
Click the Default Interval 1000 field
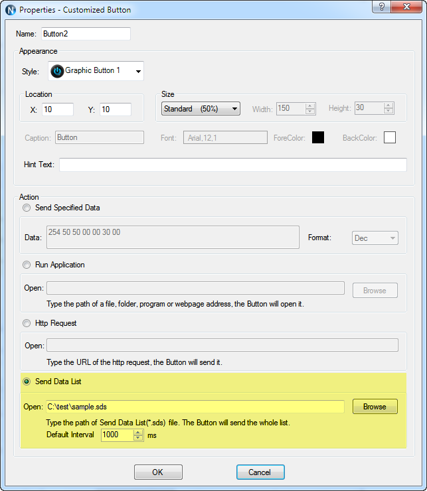click(118, 435)
